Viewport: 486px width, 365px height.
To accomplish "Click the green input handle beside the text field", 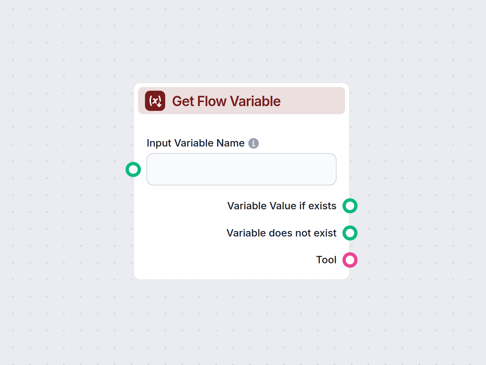I will (133, 169).
